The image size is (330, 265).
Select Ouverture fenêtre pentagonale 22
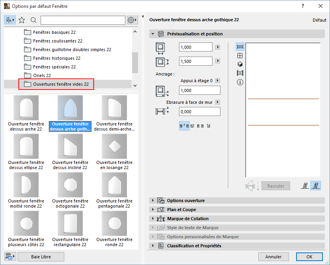114,191
